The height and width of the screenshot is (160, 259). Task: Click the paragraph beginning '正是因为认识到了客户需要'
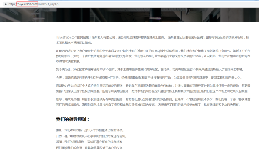coord(153,56)
